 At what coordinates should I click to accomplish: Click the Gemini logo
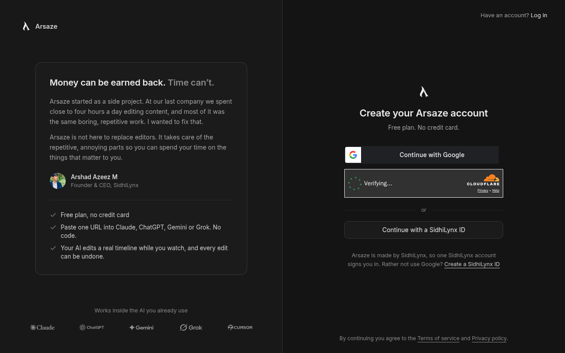[x=141, y=327]
